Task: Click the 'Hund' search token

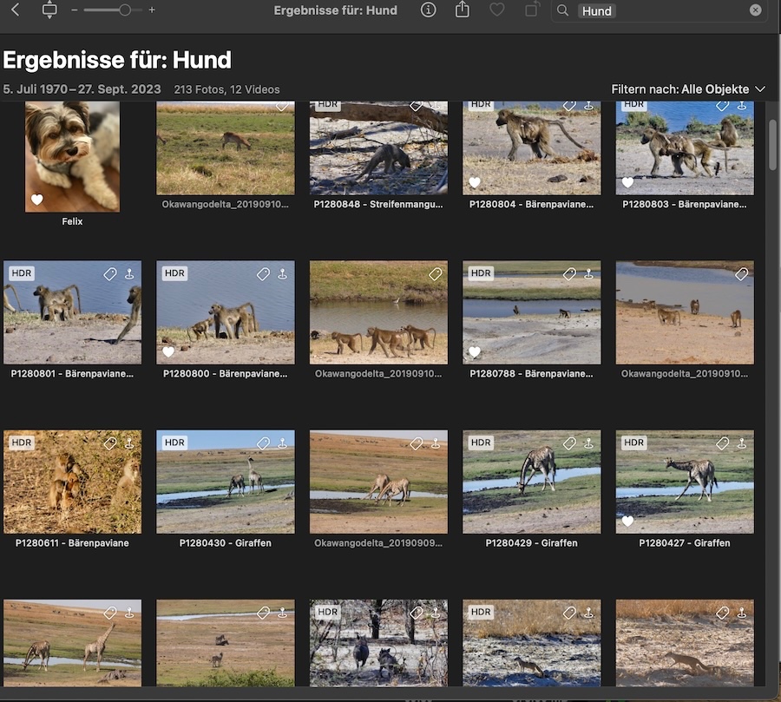Action: coord(596,11)
